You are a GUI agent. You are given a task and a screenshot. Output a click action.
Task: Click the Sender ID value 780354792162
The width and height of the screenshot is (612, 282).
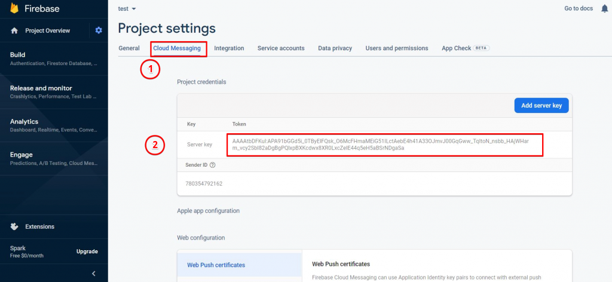(x=204, y=183)
